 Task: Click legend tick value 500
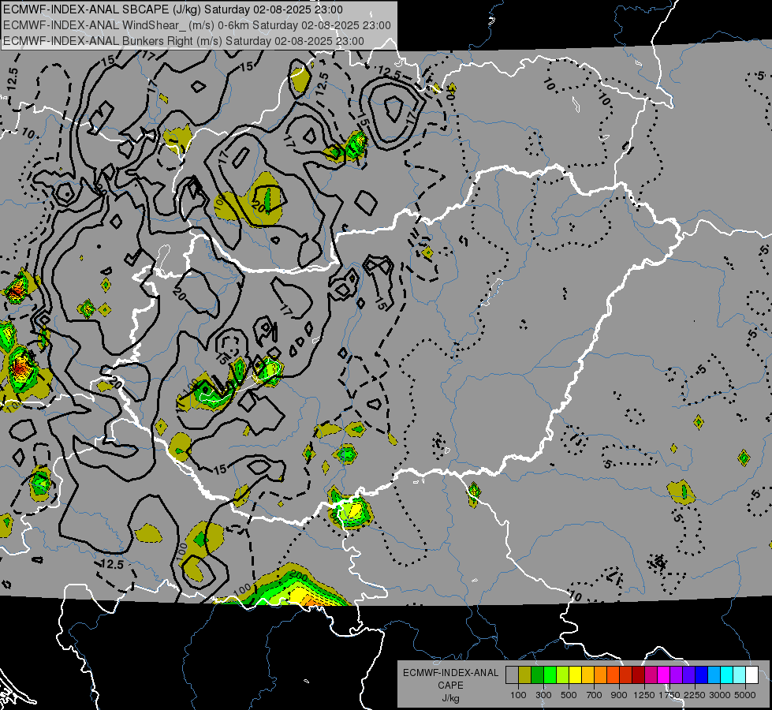(569, 695)
